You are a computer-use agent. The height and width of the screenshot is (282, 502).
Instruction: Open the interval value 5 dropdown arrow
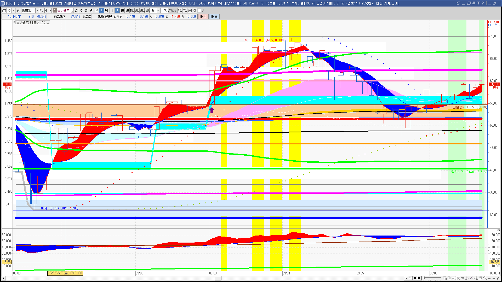[158, 10]
